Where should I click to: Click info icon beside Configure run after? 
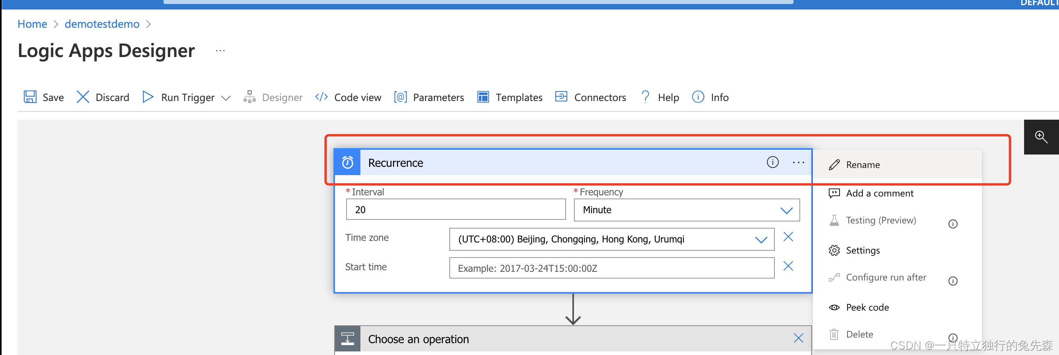tap(953, 281)
